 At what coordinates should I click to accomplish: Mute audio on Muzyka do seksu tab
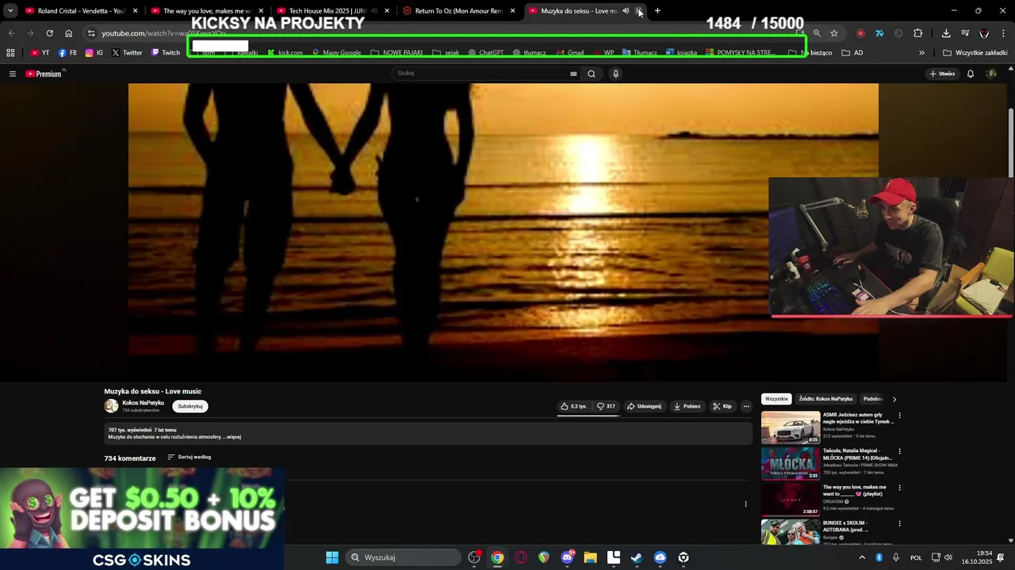pos(626,11)
